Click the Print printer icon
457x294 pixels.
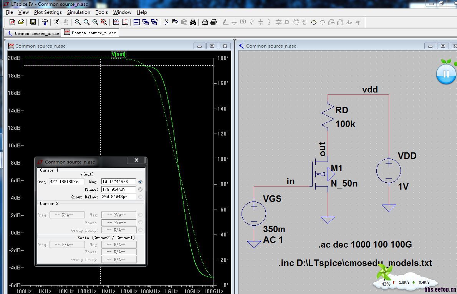point(214,22)
